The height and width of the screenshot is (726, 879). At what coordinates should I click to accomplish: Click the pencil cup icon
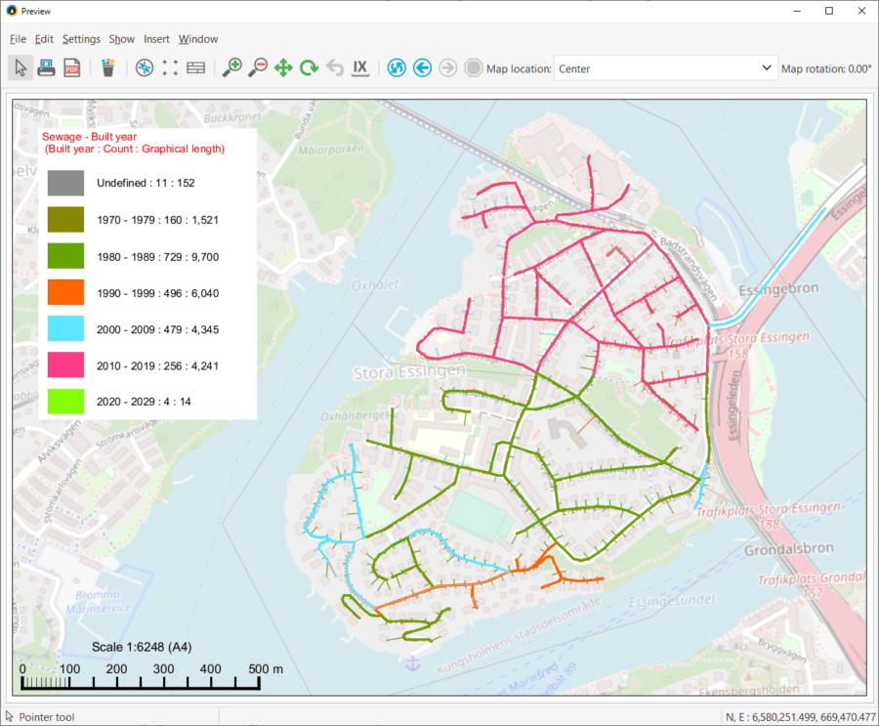tap(108, 67)
